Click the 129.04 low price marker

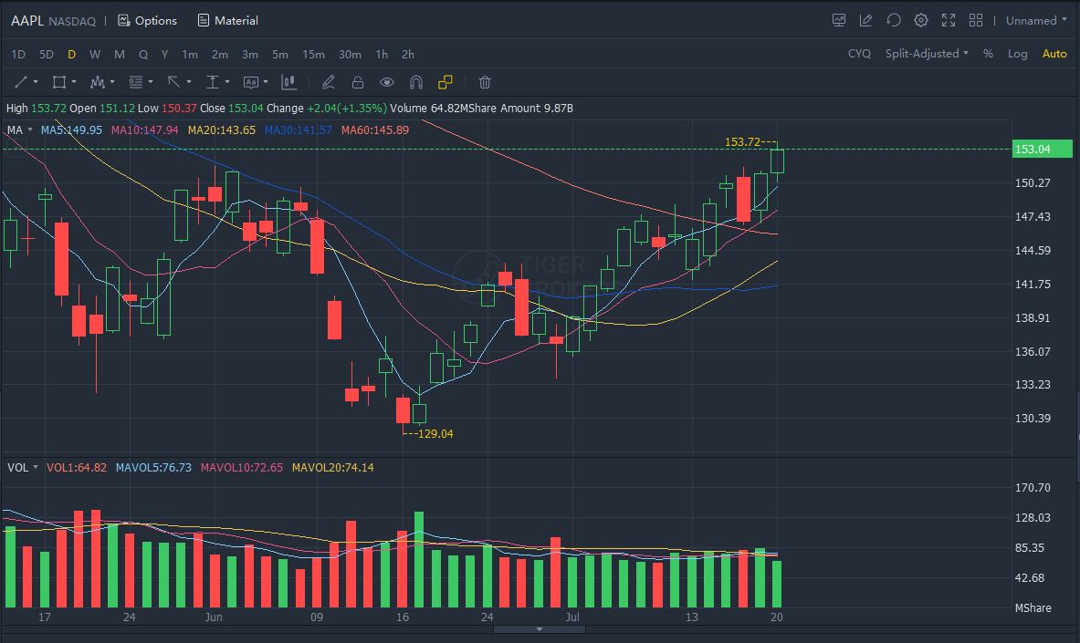pyautogui.click(x=435, y=434)
